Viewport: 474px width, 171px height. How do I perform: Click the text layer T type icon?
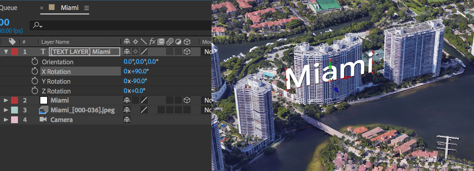(x=43, y=52)
